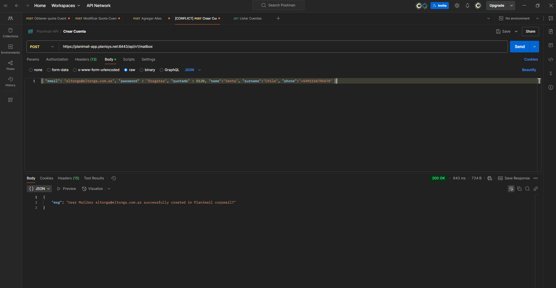556x288 pixels.
Task: Open the Save options arrow
Action: (x=516, y=31)
